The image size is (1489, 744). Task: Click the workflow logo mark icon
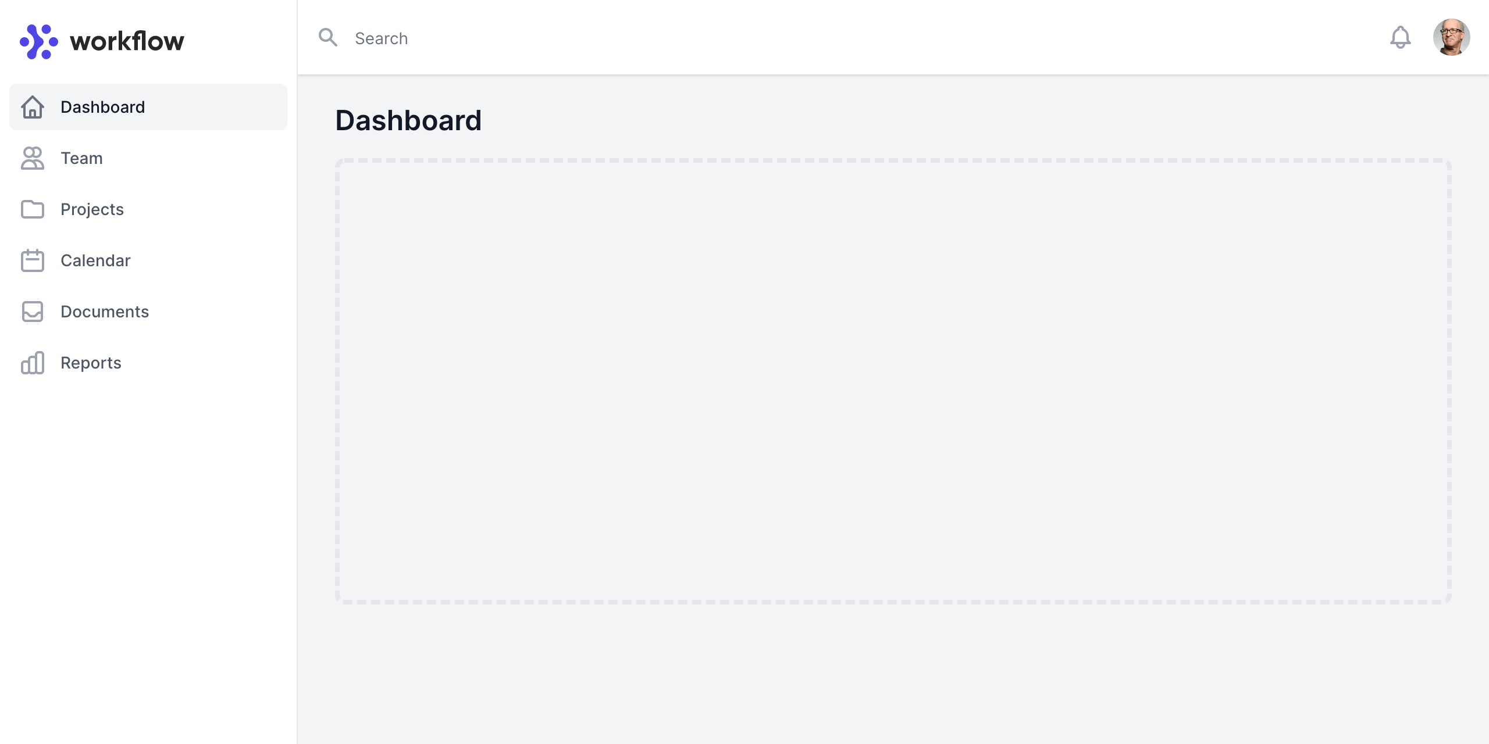(39, 41)
